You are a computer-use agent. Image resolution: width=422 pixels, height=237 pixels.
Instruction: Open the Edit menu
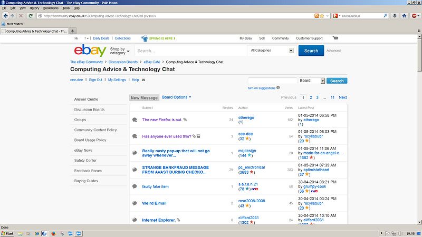pyautogui.click(x=13, y=8)
